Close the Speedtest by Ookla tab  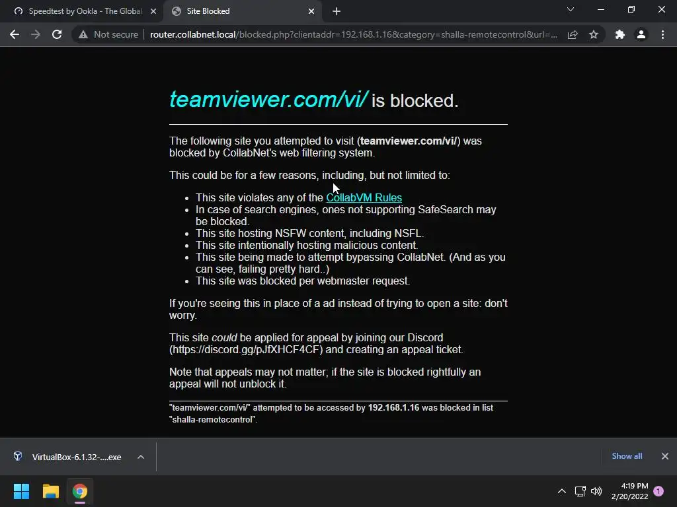(x=153, y=11)
